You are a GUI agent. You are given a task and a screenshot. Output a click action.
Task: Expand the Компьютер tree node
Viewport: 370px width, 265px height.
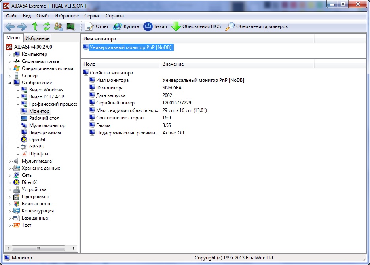10,54
